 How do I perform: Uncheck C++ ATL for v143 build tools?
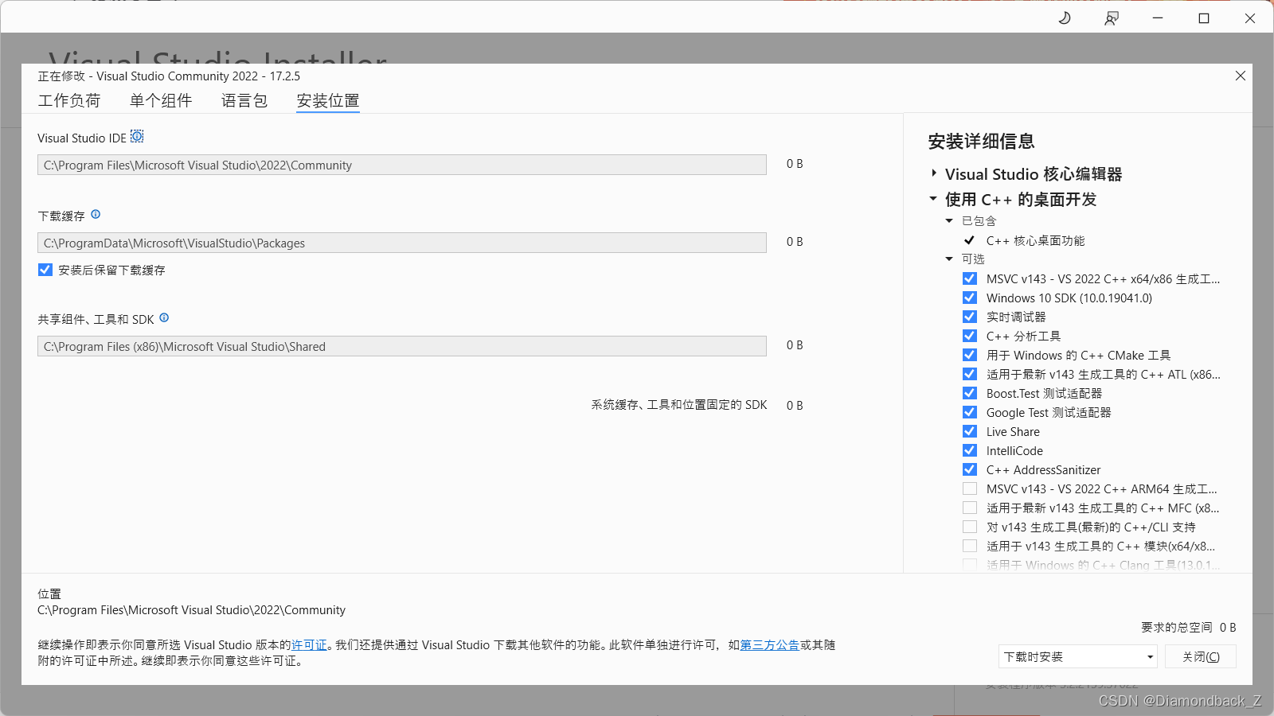(x=970, y=374)
